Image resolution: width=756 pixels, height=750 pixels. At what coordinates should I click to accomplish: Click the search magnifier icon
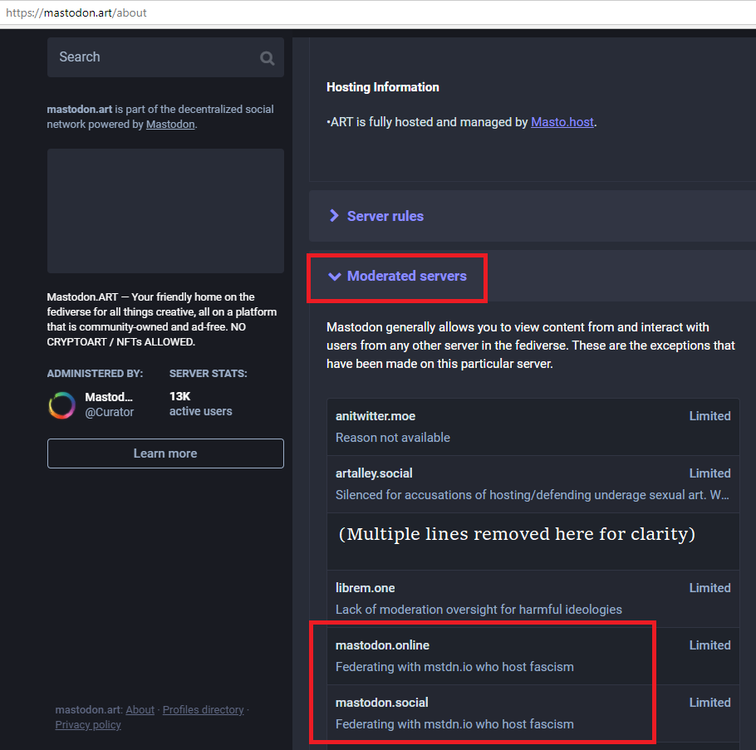(267, 58)
